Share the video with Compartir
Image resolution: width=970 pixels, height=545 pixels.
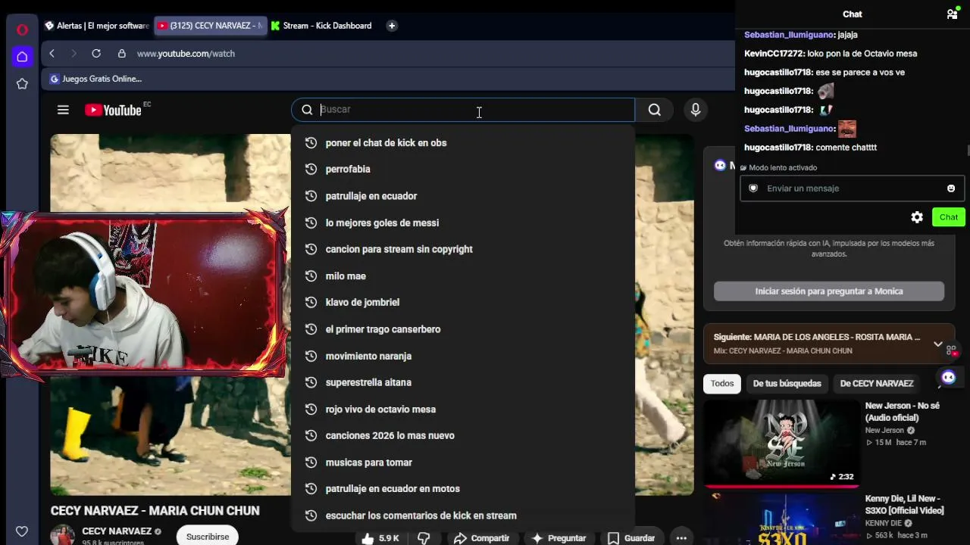(481, 538)
